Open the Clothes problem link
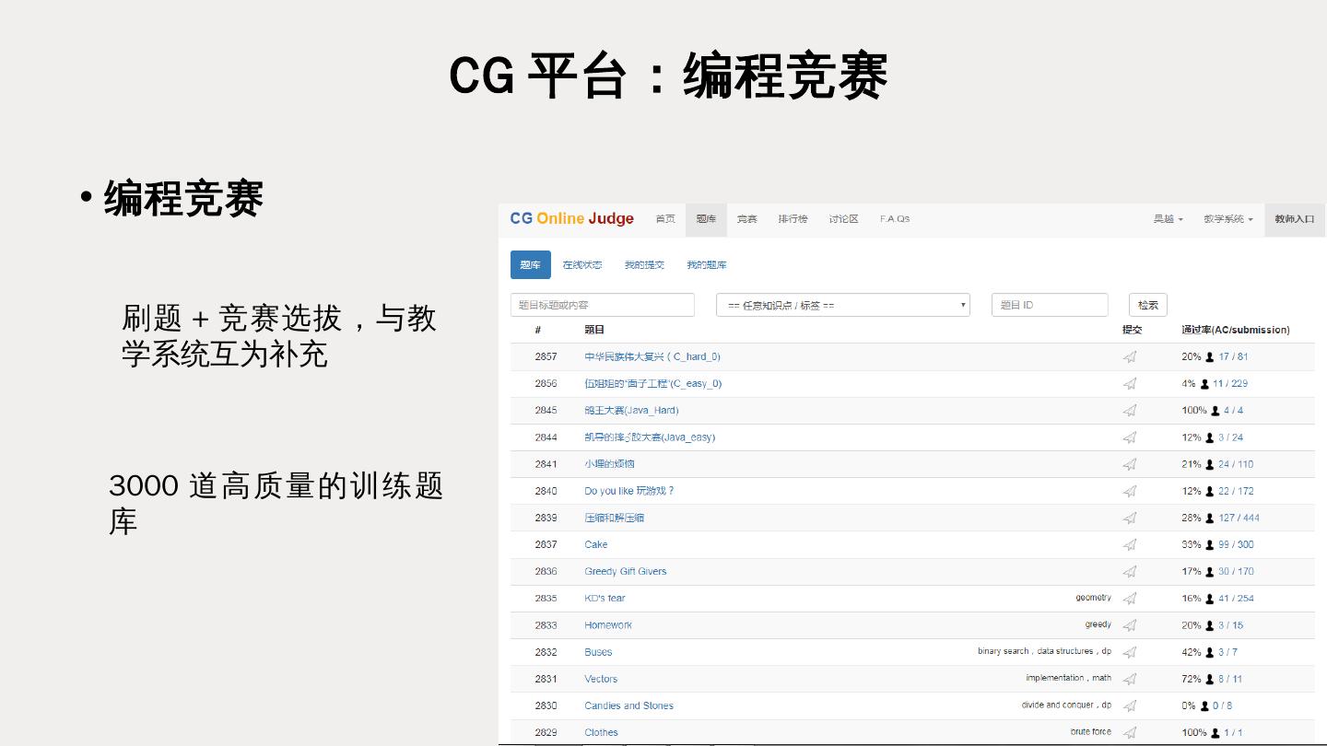This screenshot has height=746, width=1327. [x=601, y=732]
